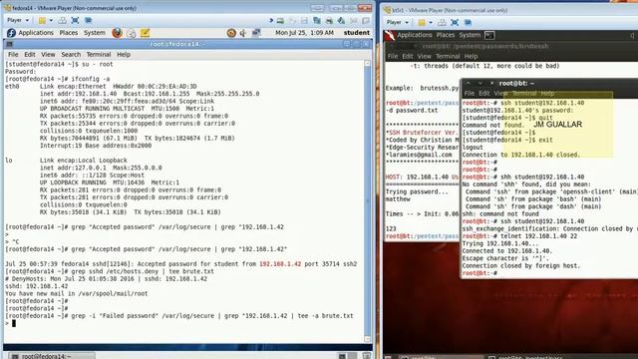This screenshot has width=638, height=359.
Task: Open Terminal menu in brutessh terminal window
Action: pos(448,56)
